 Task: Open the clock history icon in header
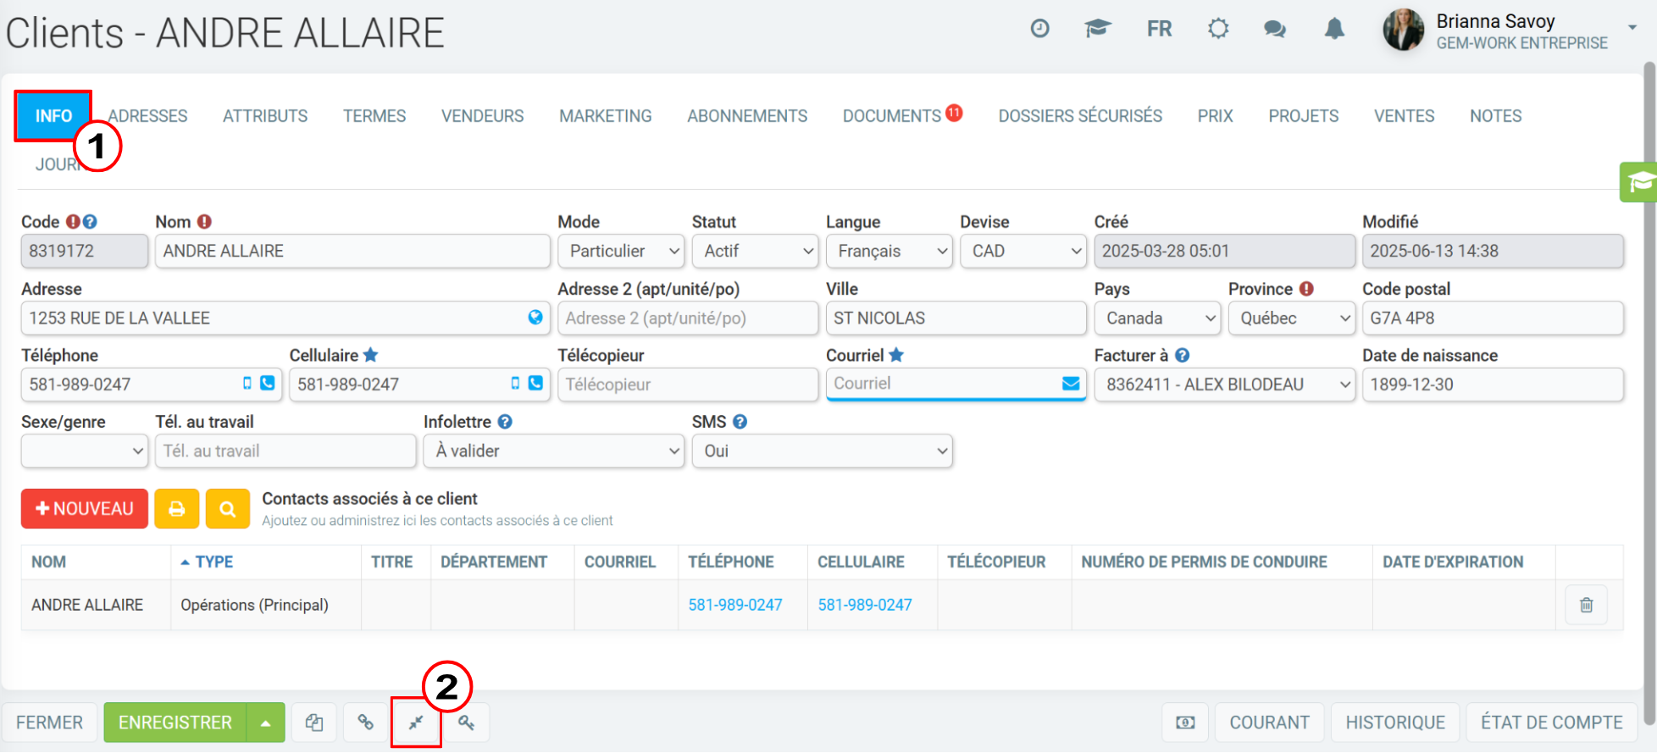(1039, 29)
